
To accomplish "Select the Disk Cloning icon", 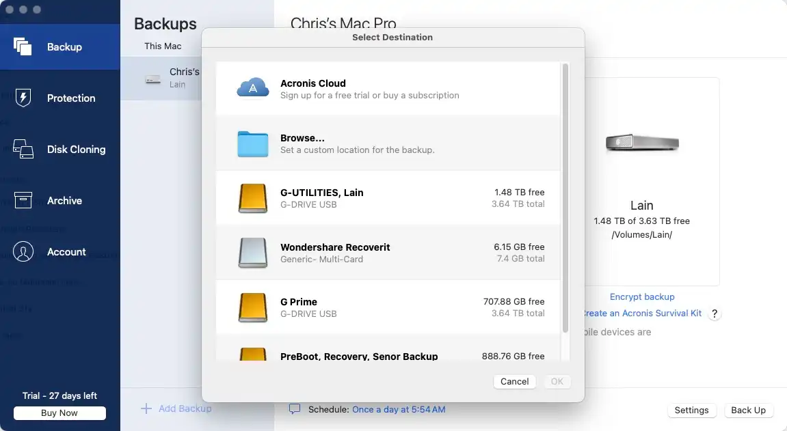I will click(23, 149).
